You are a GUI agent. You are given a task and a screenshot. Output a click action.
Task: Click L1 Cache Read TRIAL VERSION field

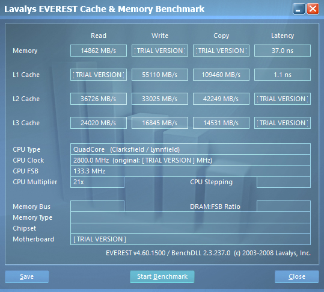pos(99,75)
